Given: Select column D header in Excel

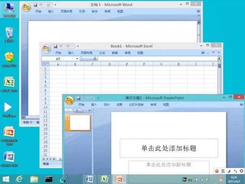Looking at the screenshot, I should coord(110,64).
